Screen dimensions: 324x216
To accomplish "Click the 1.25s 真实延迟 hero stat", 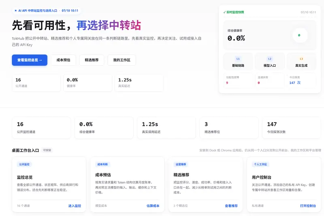I will click(139, 83).
